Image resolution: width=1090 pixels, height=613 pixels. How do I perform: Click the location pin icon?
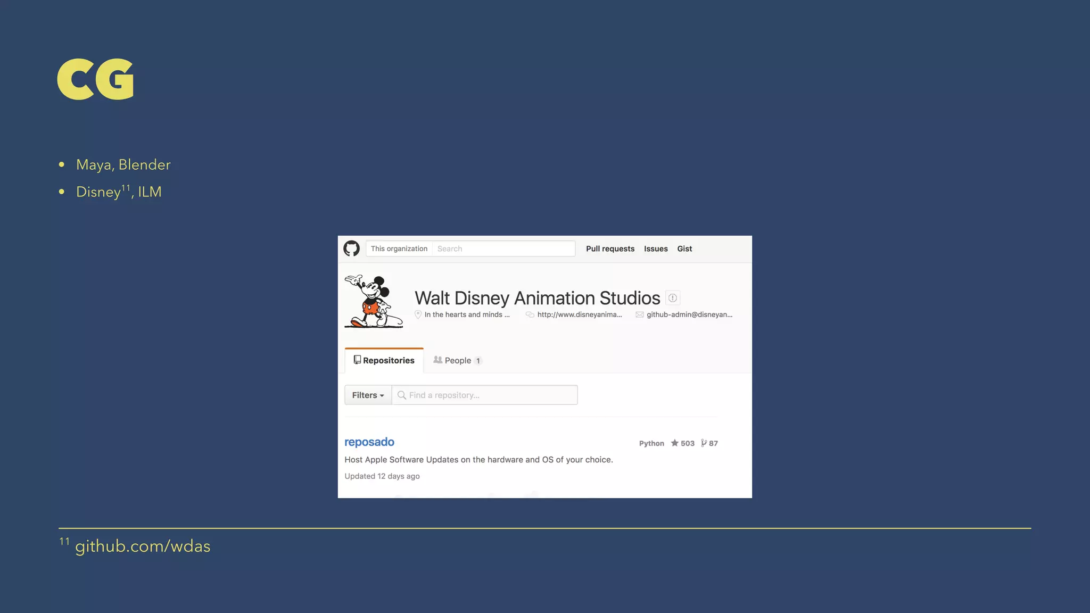click(x=418, y=314)
